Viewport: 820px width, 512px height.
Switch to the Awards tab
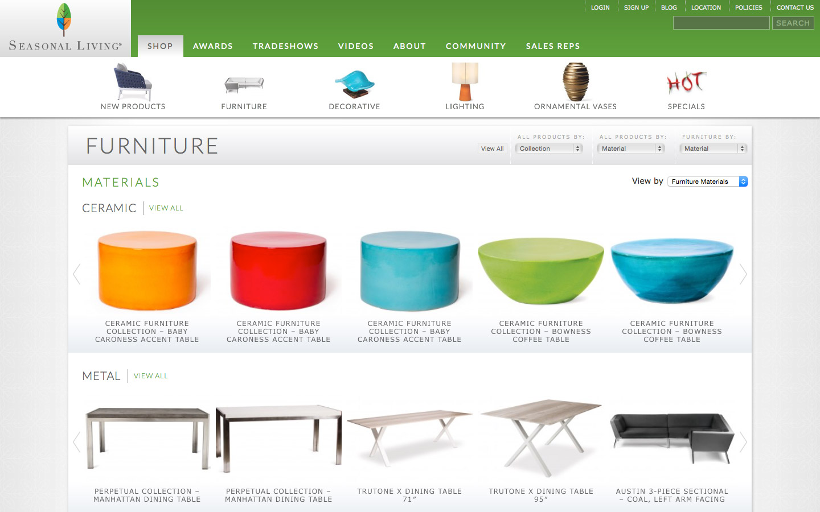tap(213, 46)
